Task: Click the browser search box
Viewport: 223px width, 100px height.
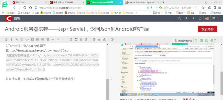Action: (179, 8)
